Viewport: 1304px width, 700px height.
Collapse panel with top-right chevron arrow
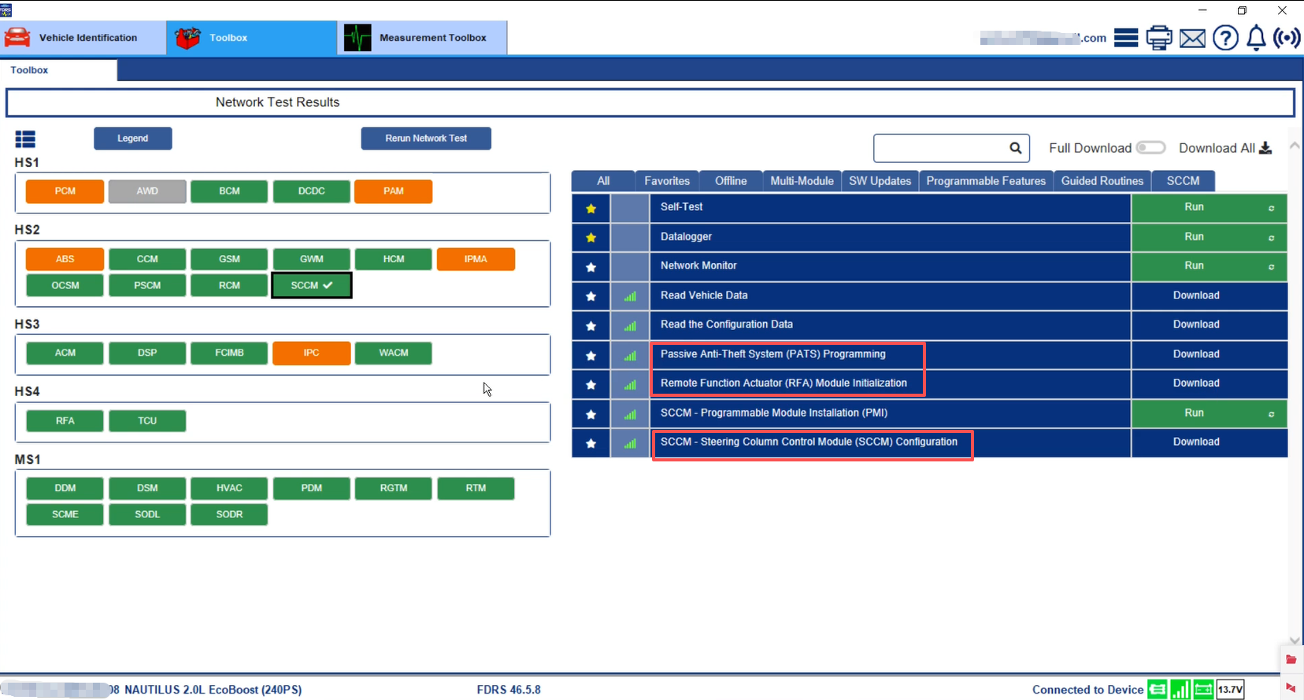pyautogui.click(x=1294, y=146)
